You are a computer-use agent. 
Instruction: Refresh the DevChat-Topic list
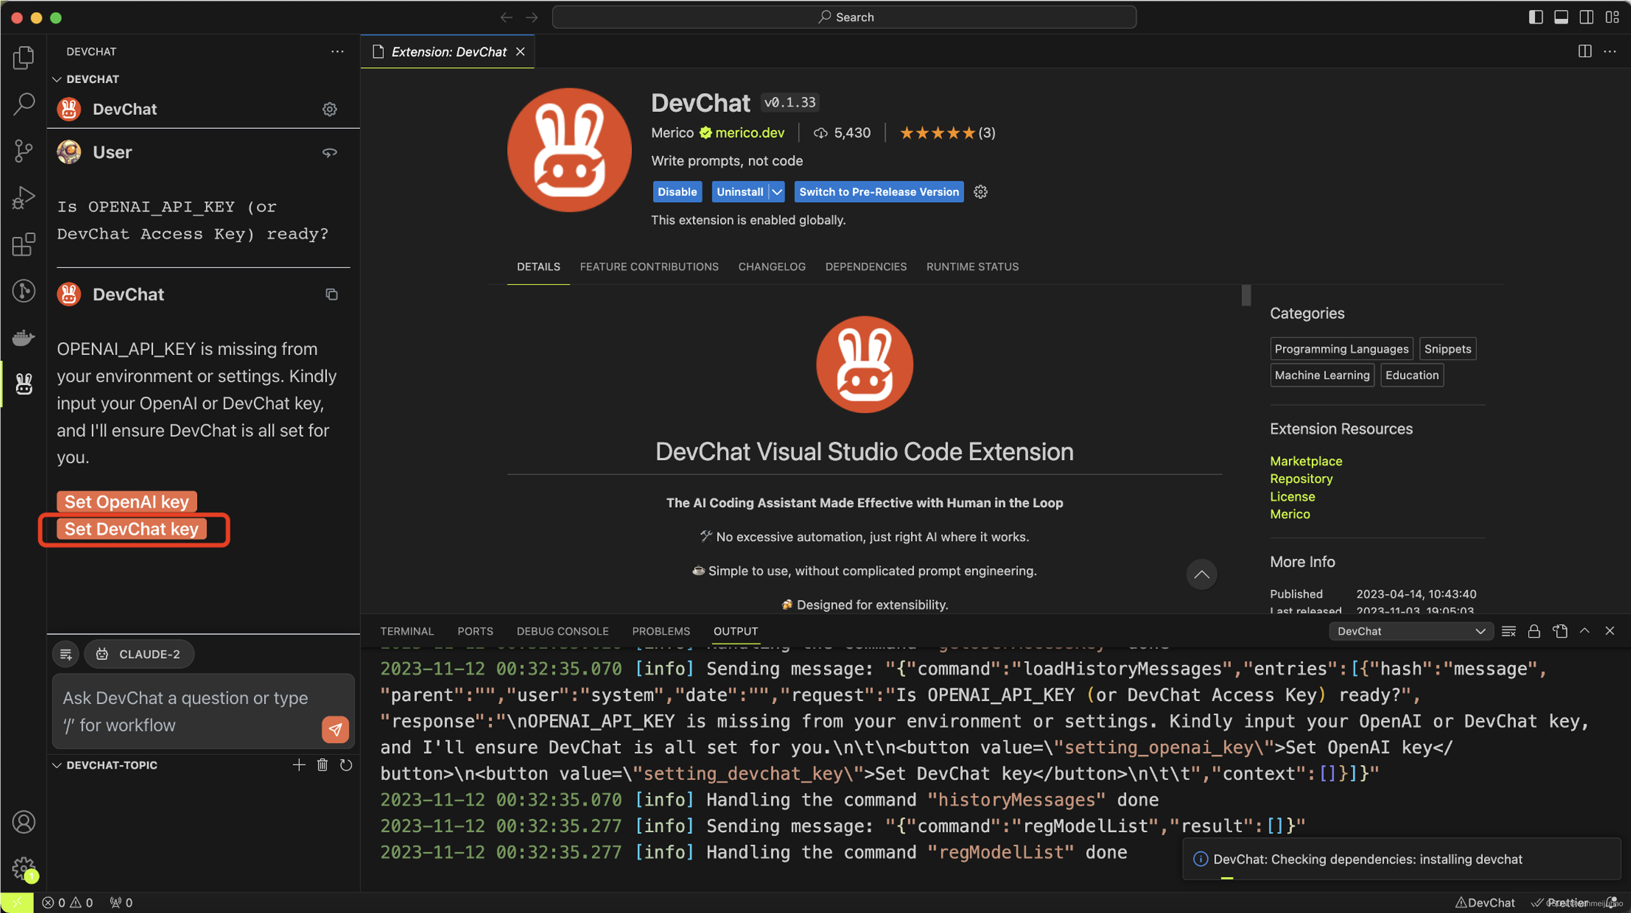point(345,765)
